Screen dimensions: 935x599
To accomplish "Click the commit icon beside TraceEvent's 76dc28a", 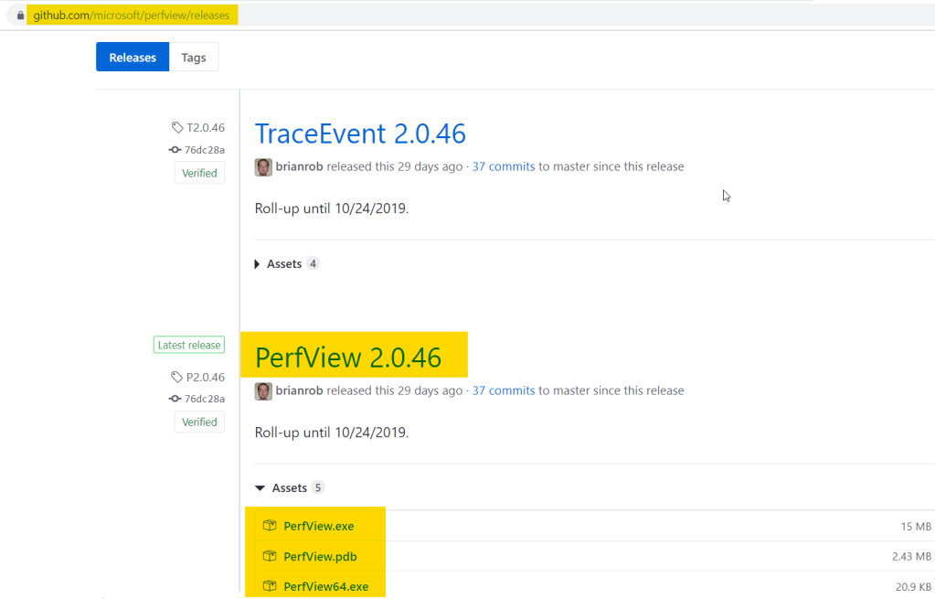I will (x=175, y=150).
